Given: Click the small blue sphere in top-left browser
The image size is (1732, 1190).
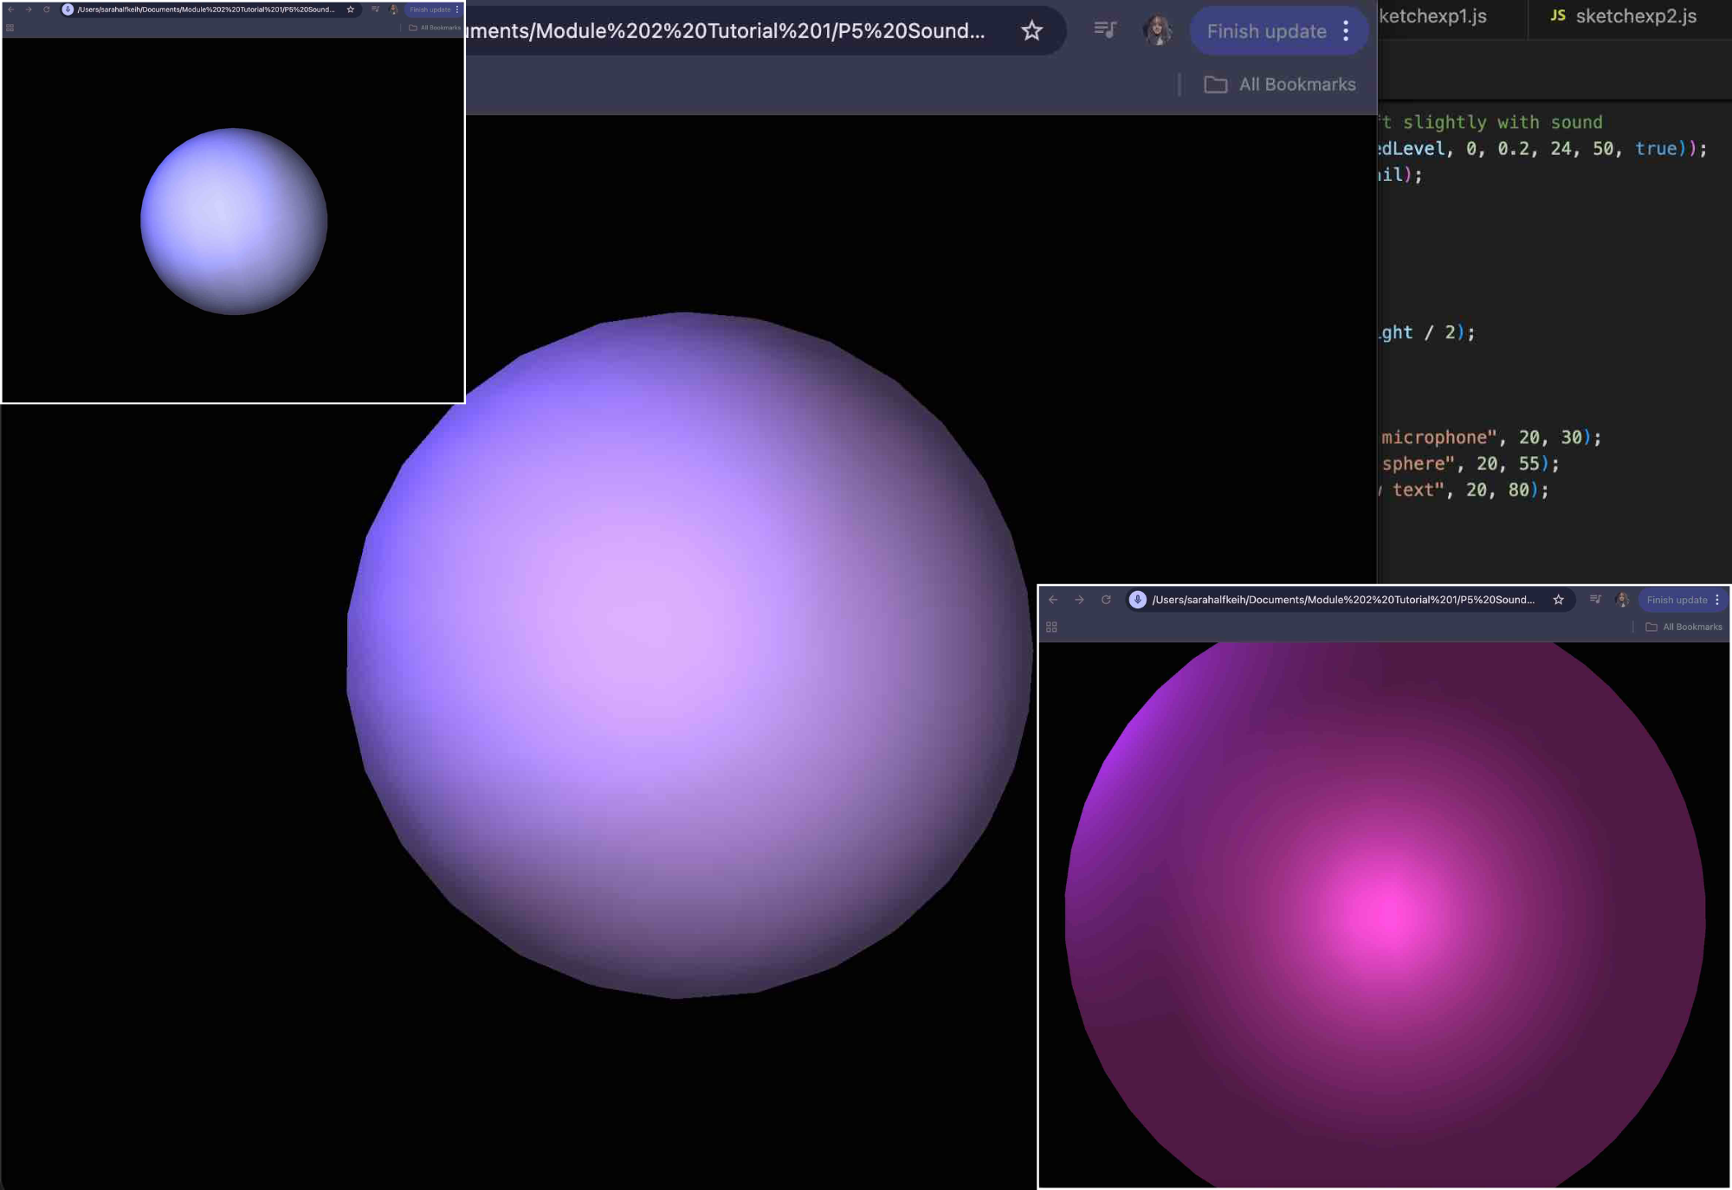Looking at the screenshot, I should pos(234,222).
